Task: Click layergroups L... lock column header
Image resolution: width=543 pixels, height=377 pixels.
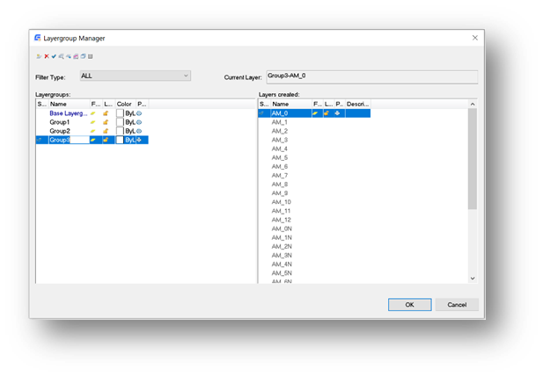Action: [108, 104]
